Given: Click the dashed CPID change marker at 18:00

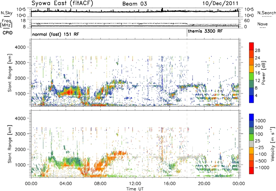Looking at the screenshot, I should tap(187, 72).
